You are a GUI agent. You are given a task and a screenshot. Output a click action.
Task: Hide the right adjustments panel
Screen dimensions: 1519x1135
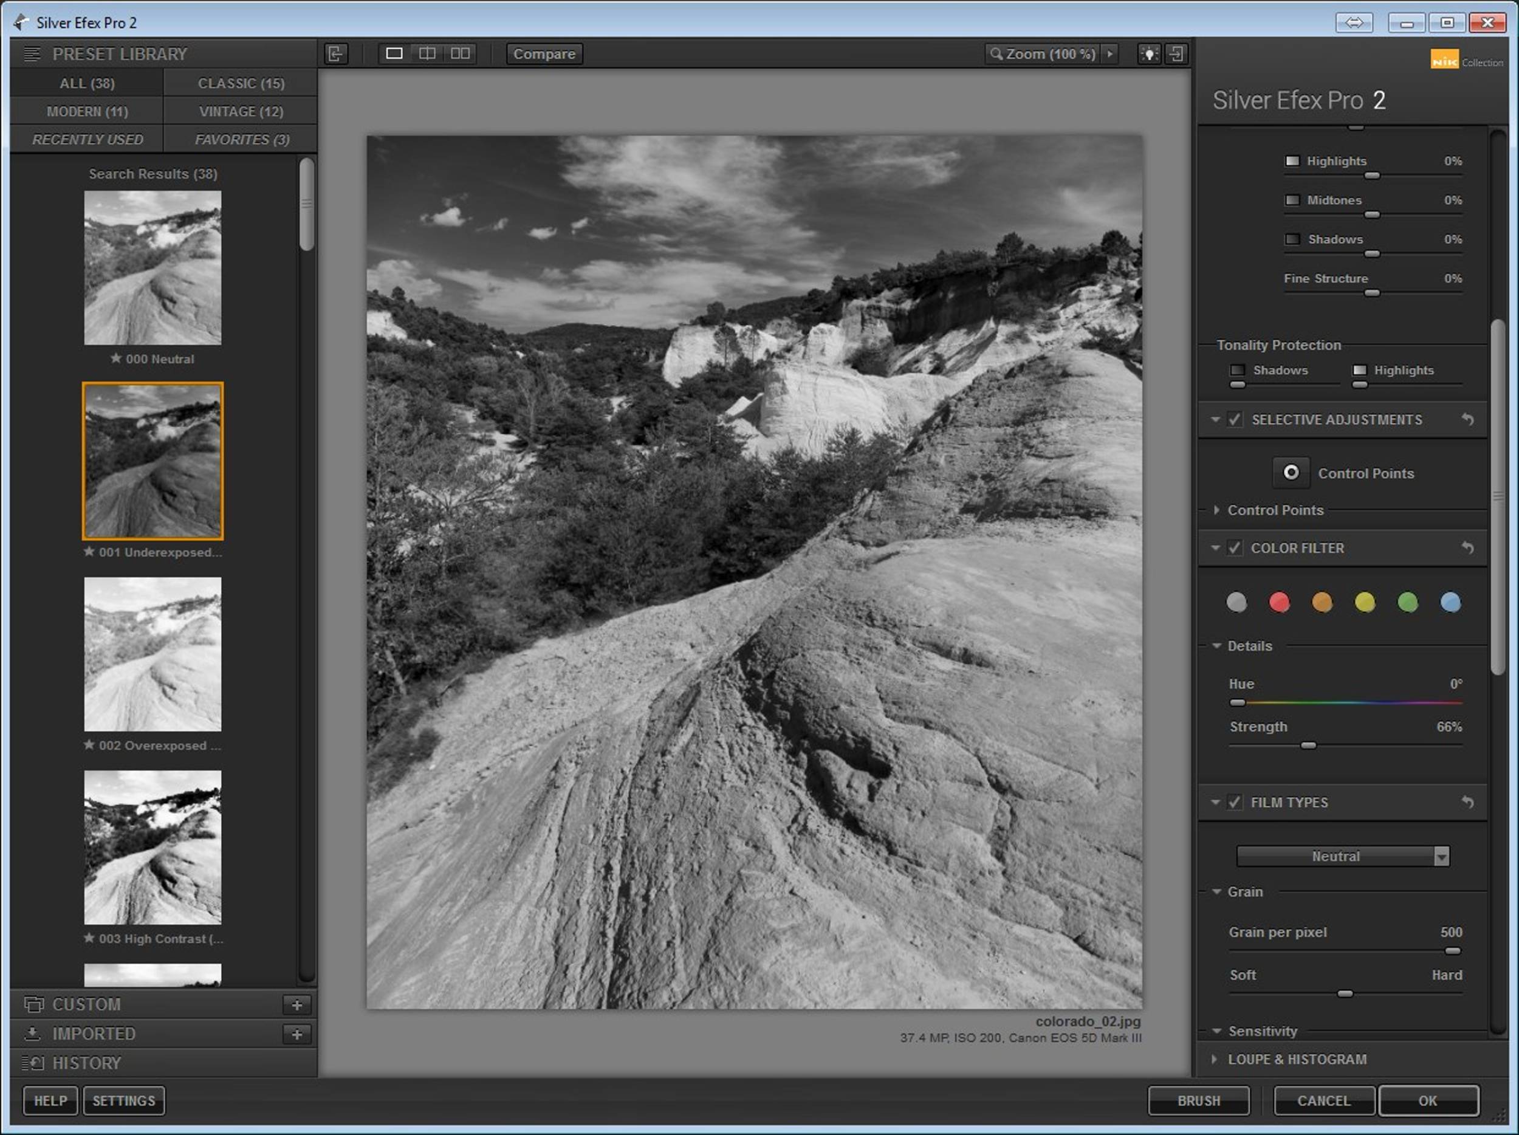point(1176,53)
